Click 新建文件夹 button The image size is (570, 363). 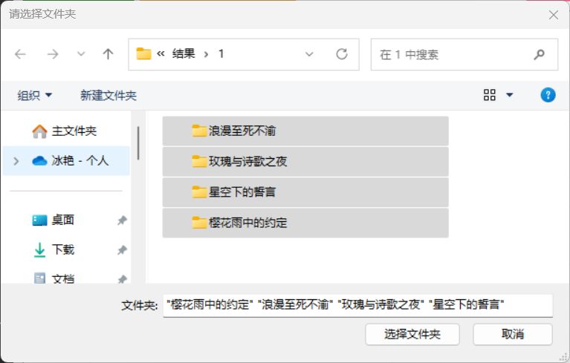click(x=109, y=96)
